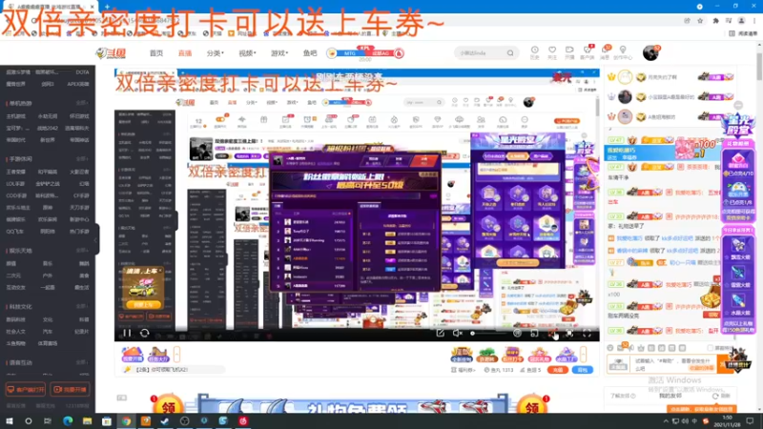Reload the stream with refresh icon
Screen dimensions: 763x429
coord(145,333)
